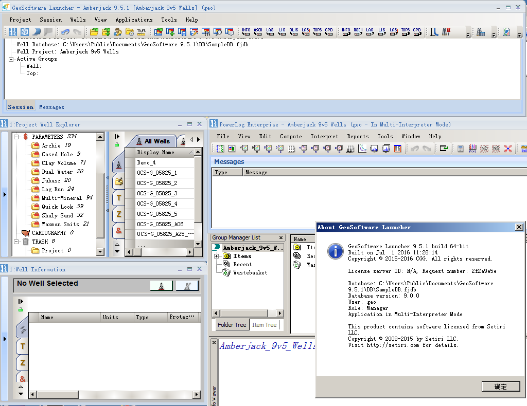Open the Applications menu in Launcher
The image size is (527, 406).
tap(134, 20)
